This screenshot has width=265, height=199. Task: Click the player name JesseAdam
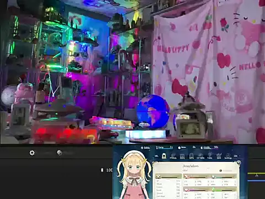click(x=190, y=166)
